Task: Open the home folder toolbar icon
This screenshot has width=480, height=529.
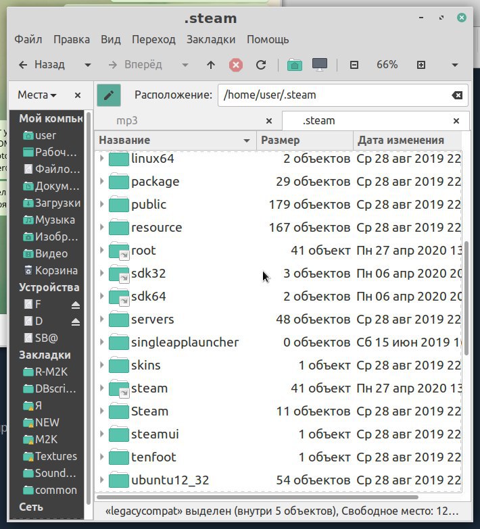Action: [294, 65]
